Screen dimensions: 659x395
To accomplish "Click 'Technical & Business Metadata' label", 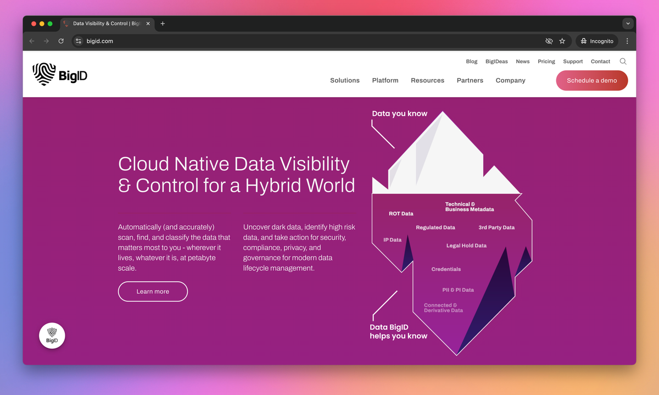I will 470,207.
